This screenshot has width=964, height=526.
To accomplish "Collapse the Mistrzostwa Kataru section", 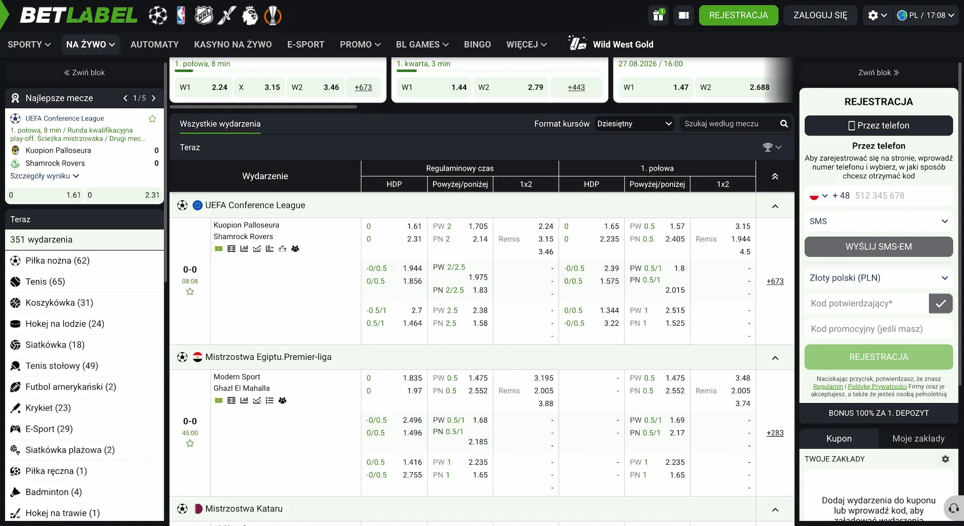I will [x=775, y=509].
